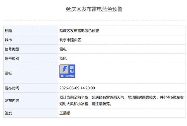Select the 城市 label cell

(31, 40)
